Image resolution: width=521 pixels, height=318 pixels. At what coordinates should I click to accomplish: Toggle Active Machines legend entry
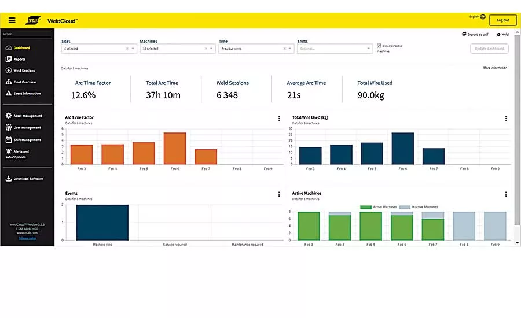(379, 207)
